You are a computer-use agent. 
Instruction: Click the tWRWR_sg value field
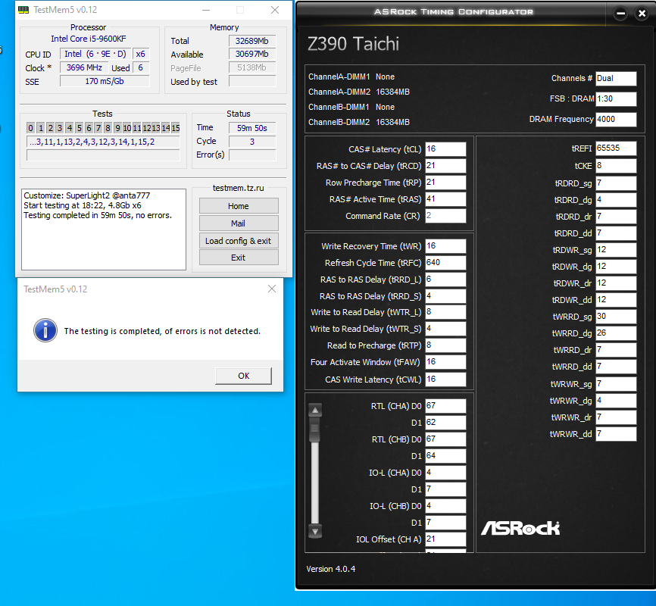click(x=617, y=384)
